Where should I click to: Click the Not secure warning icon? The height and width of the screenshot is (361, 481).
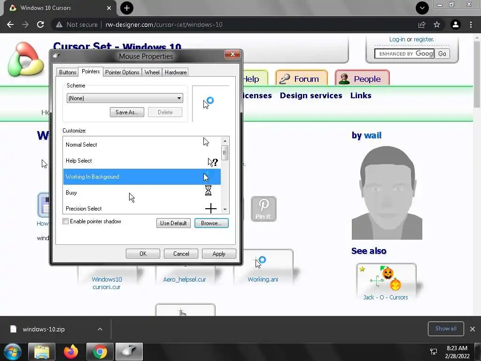59,24
